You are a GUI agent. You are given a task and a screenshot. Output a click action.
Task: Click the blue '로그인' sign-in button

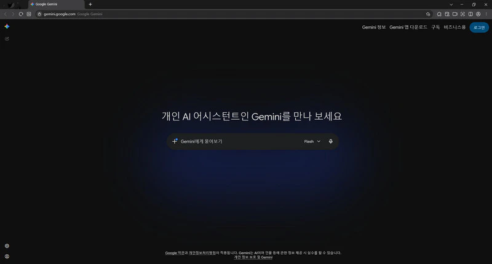[x=479, y=28]
